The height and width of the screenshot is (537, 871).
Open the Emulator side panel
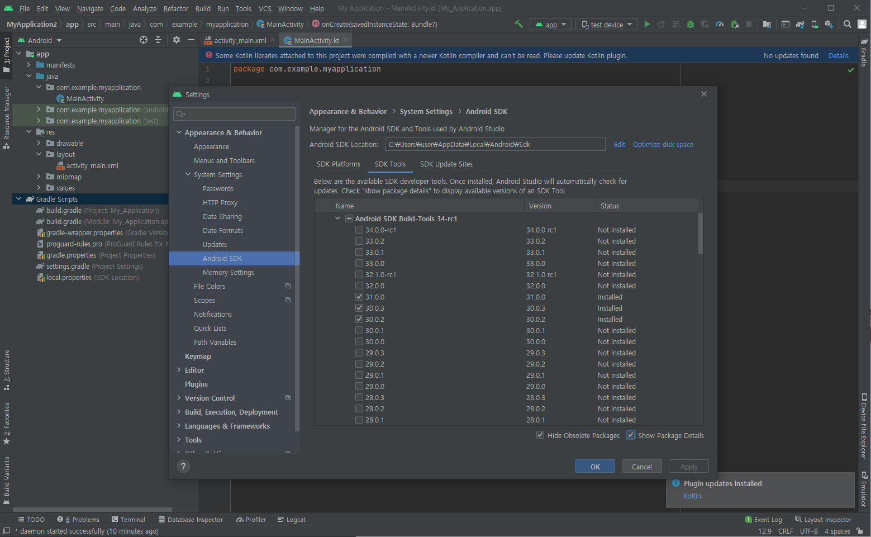pos(864,489)
